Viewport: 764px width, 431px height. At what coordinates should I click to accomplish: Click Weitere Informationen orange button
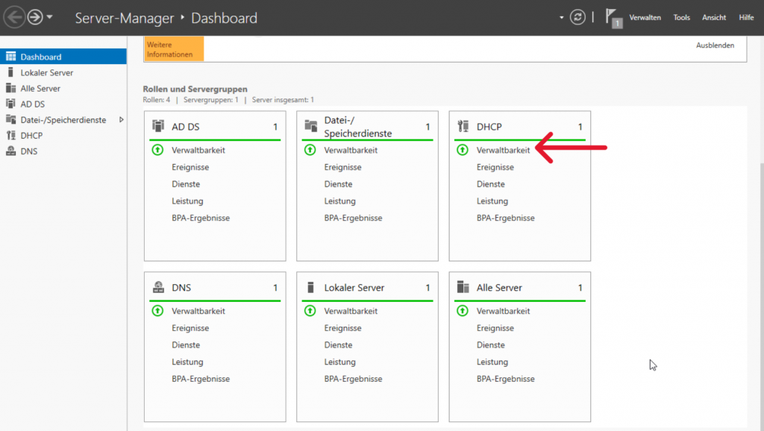[173, 49]
